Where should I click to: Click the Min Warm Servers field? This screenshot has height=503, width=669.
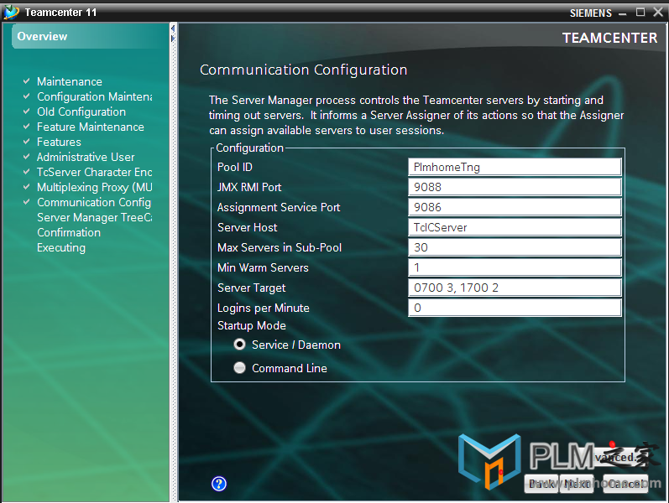point(515,267)
